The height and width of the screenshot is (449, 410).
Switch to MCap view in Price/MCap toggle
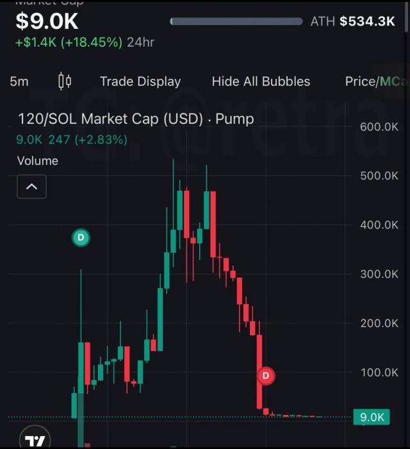[x=392, y=81]
